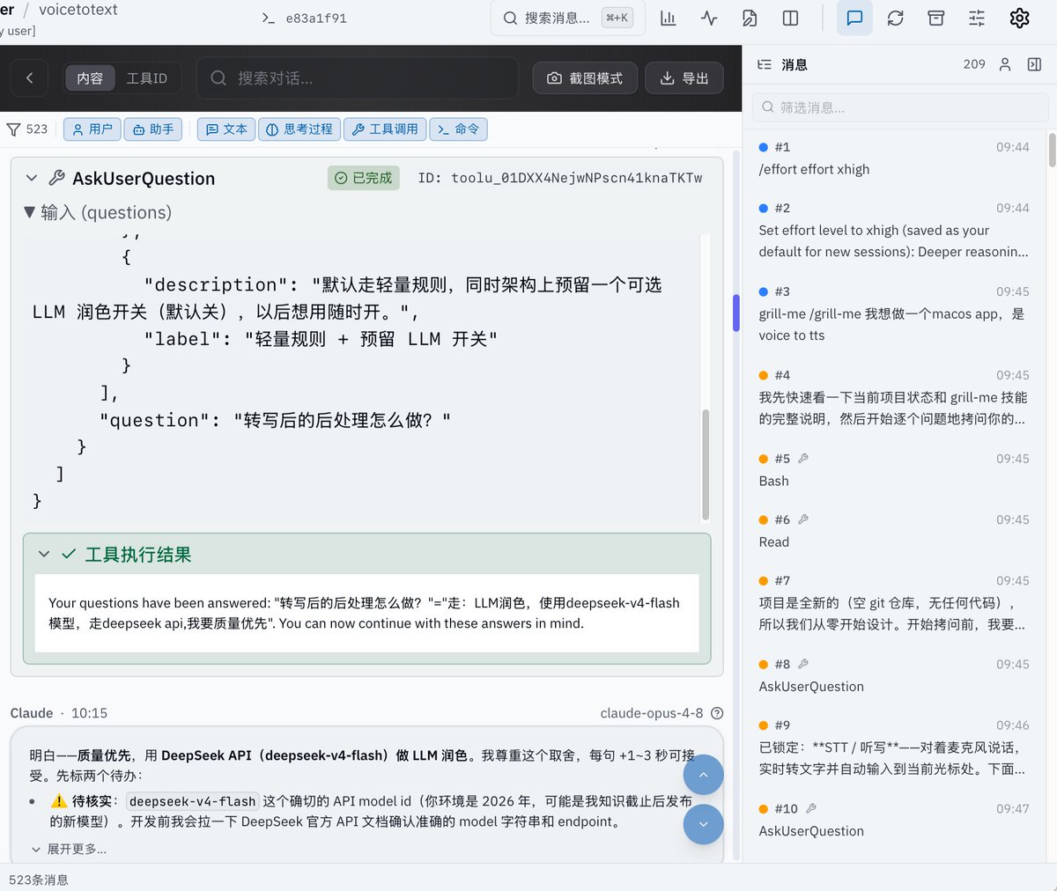Switch to the 内容 tab
The image size is (1057, 891).
pyautogui.click(x=90, y=78)
